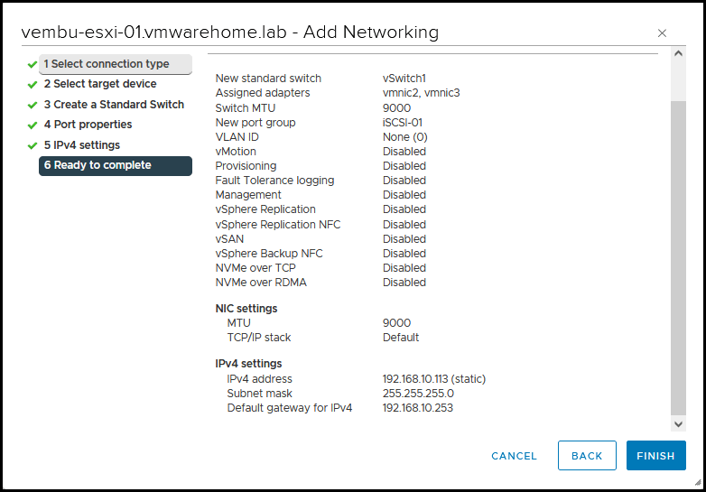Click the FINISH button
Viewport: 706px width, 492px height.
[656, 456]
